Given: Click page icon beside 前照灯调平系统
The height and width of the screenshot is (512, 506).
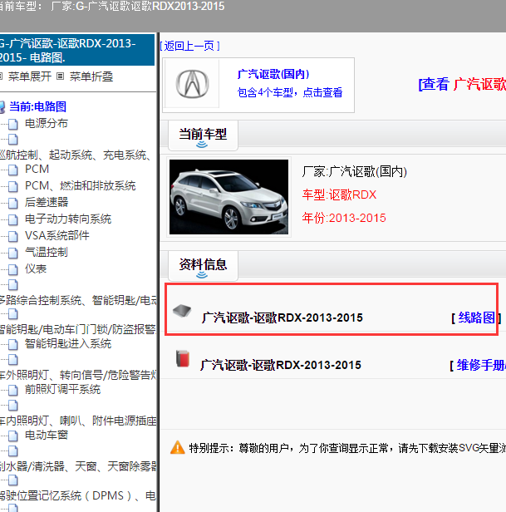Looking at the screenshot, I should pos(13,390).
